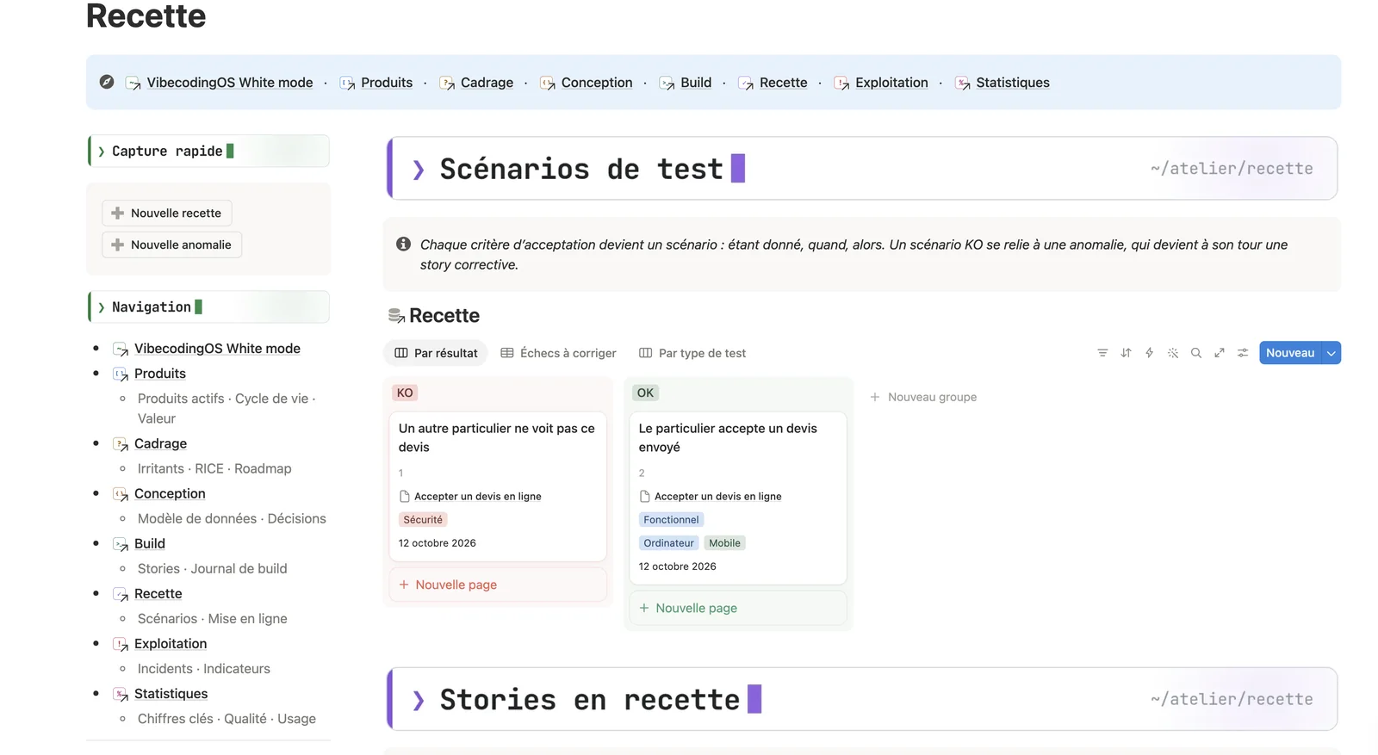The height and width of the screenshot is (755, 1378).
Task: Click the search magnifier icon
Action: click(x=1196, y=353)
